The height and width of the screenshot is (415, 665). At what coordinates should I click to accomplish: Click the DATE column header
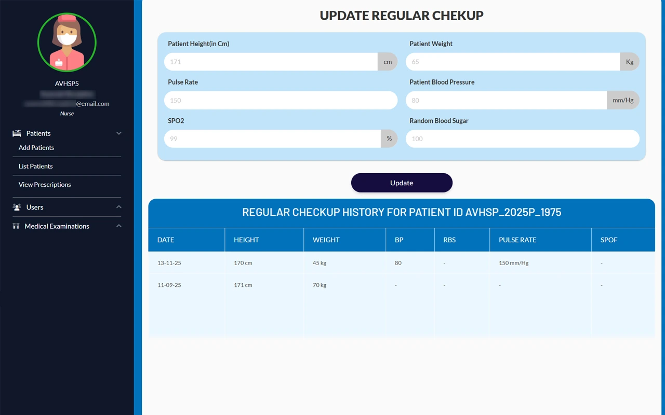(x=166, y=240)
